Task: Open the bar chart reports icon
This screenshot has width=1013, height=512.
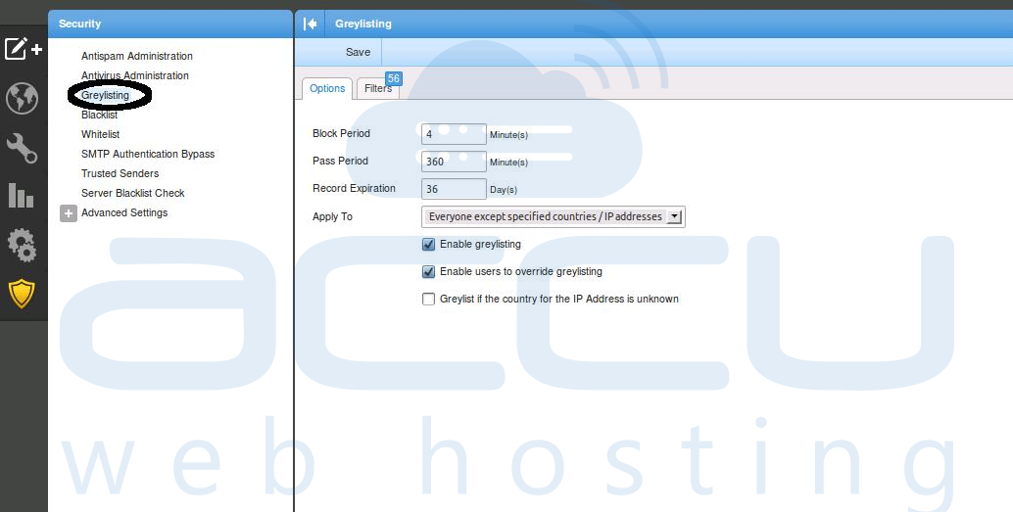Action: 22,196
